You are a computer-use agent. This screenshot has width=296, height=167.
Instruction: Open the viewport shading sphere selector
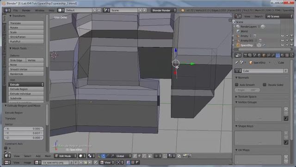pyautogui.click(x=82, y=156)
